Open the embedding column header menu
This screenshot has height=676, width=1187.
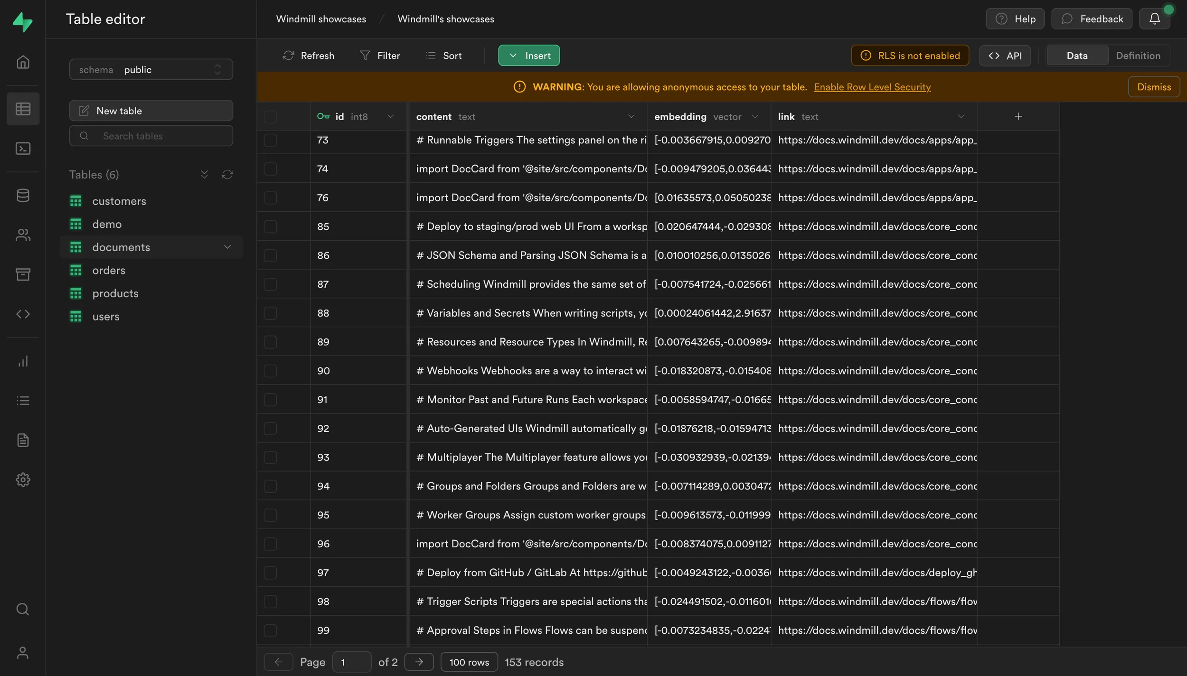click(755, 116)
